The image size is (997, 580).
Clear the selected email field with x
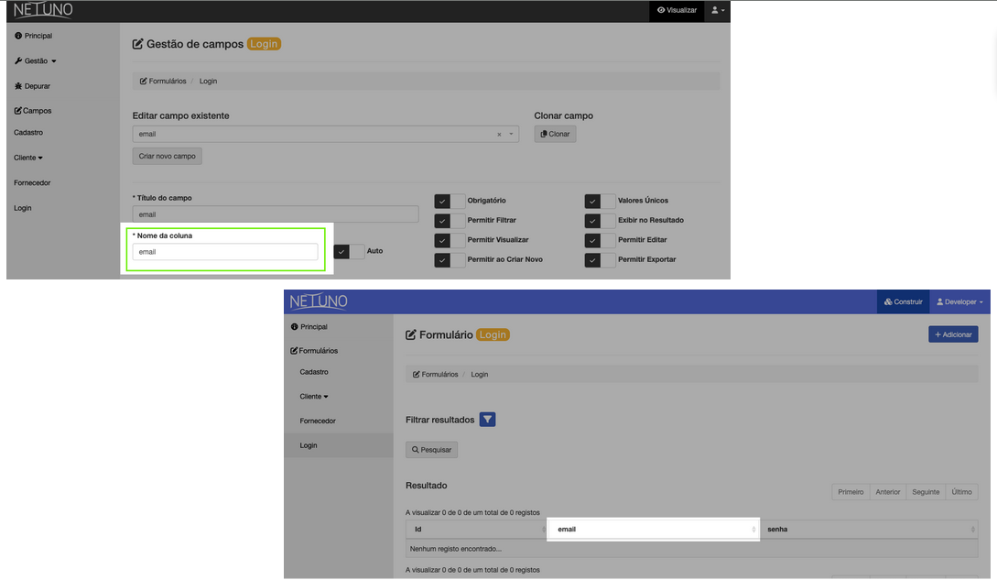point(499,135)
